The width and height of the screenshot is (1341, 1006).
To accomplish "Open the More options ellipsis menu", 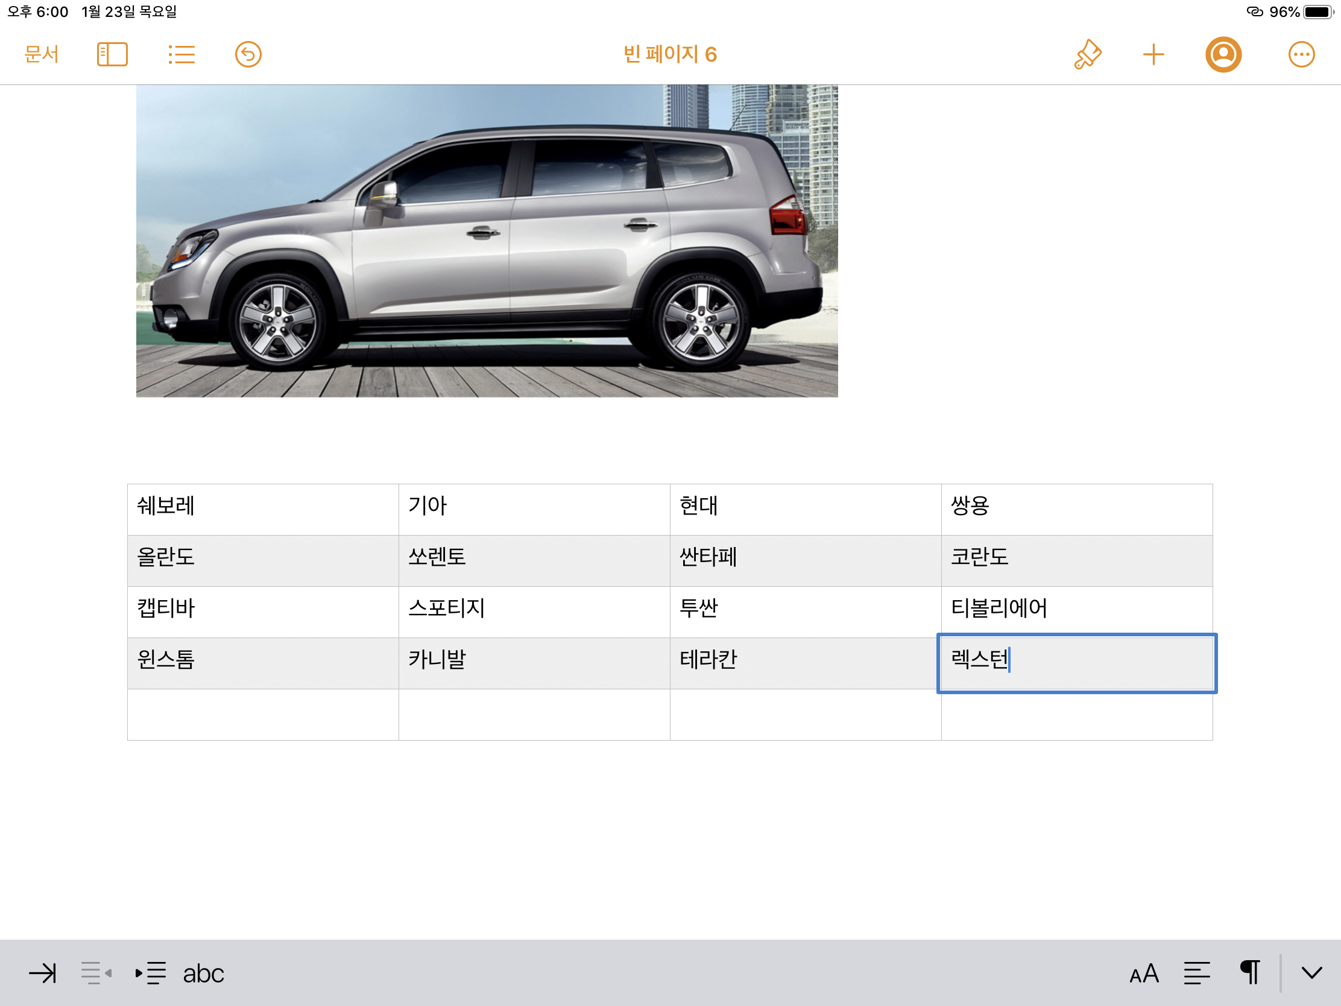I will click(1301, 54).
